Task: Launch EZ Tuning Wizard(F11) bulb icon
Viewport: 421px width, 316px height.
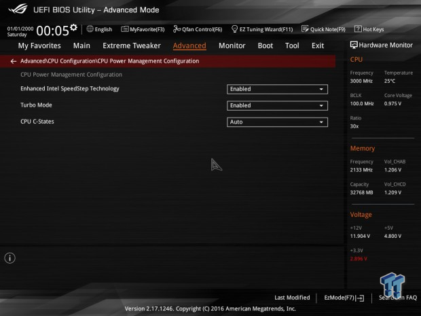Action: pos(234,29)
